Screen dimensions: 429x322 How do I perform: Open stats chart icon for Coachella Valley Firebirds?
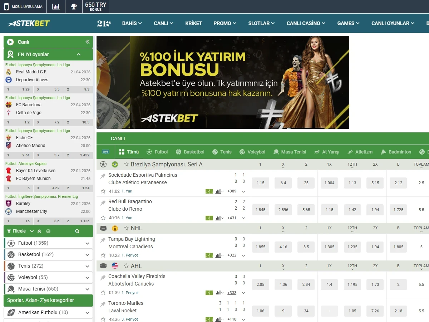219,293
